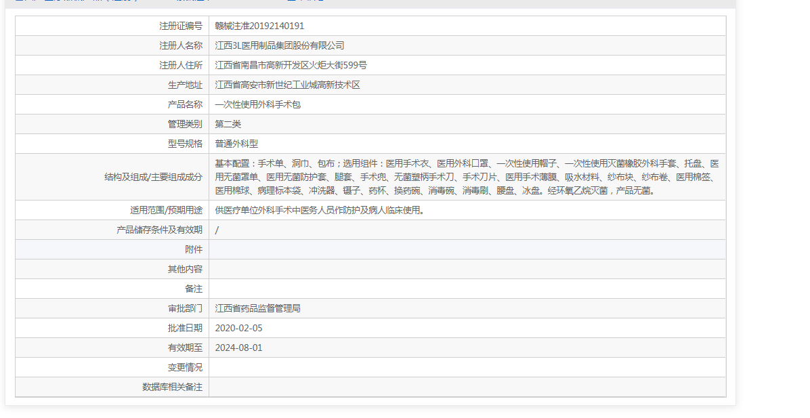
Task: Select approval authority 江西省药品监督管理局
Action: coord(258,308)
